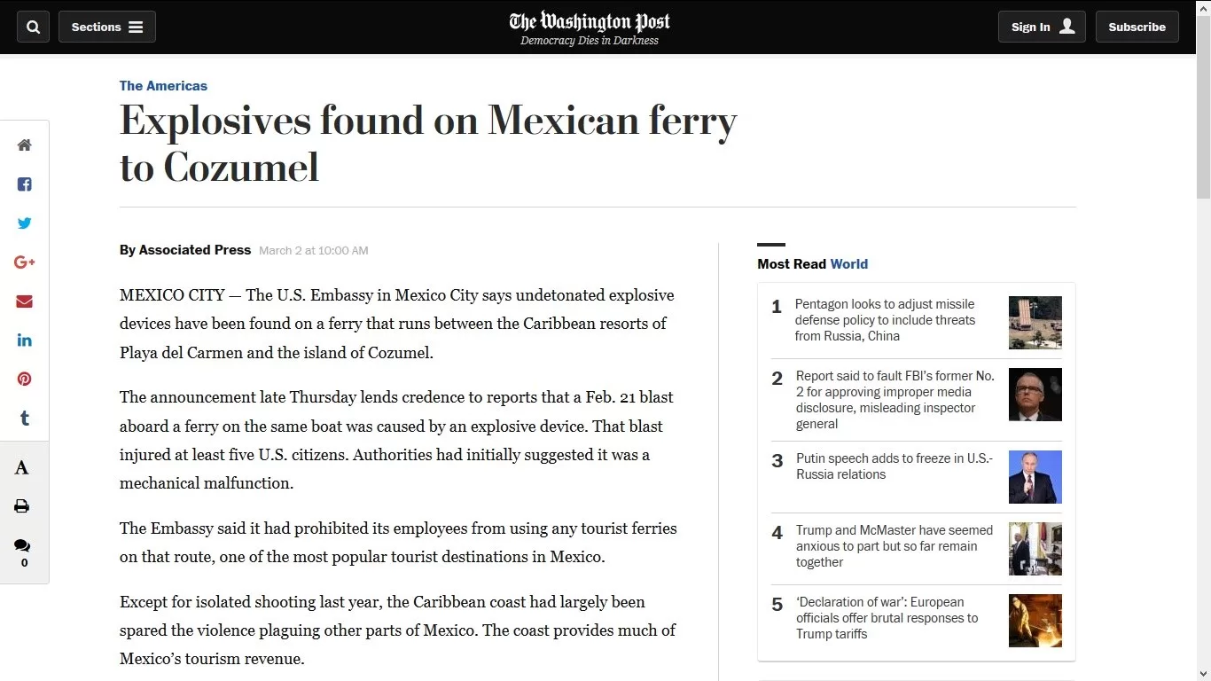Share article on LinkedIn

[x=24, y=340]
